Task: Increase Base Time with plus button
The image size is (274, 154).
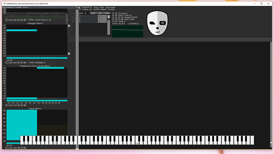Action: 116,15
